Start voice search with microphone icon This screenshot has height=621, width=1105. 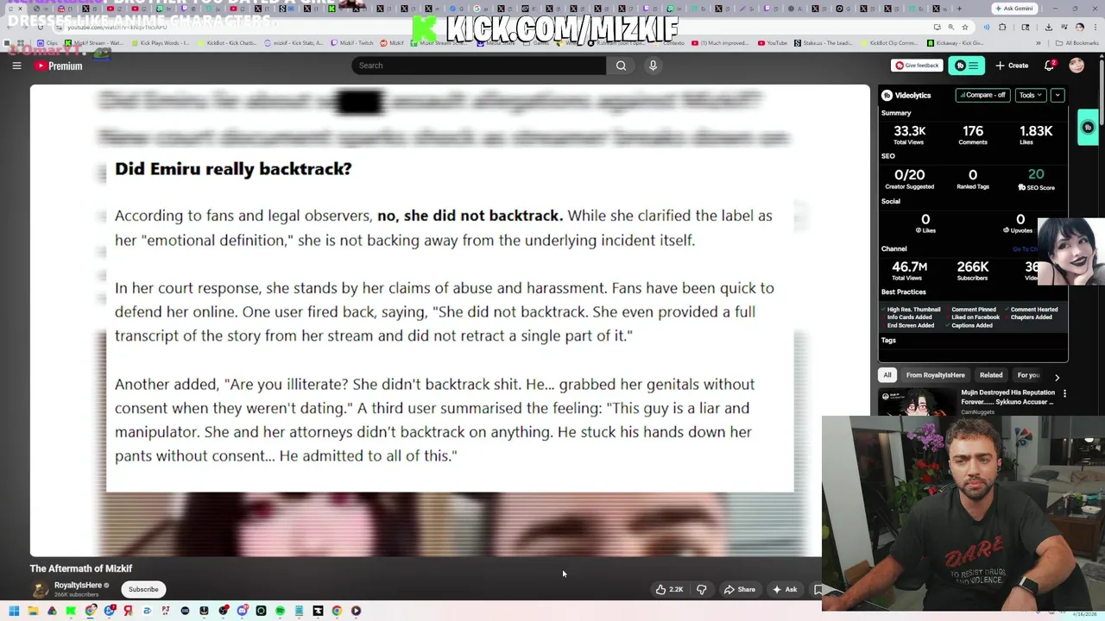click(653, 66)
